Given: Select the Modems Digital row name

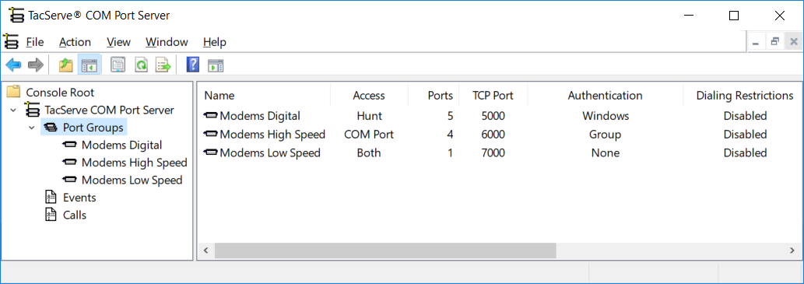Looking at the screenshot, I should click(x=260, y=116).
